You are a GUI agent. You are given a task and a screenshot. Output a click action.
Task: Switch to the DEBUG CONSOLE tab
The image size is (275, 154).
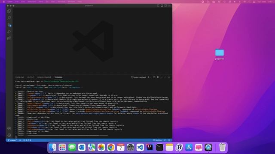point(44,77)
